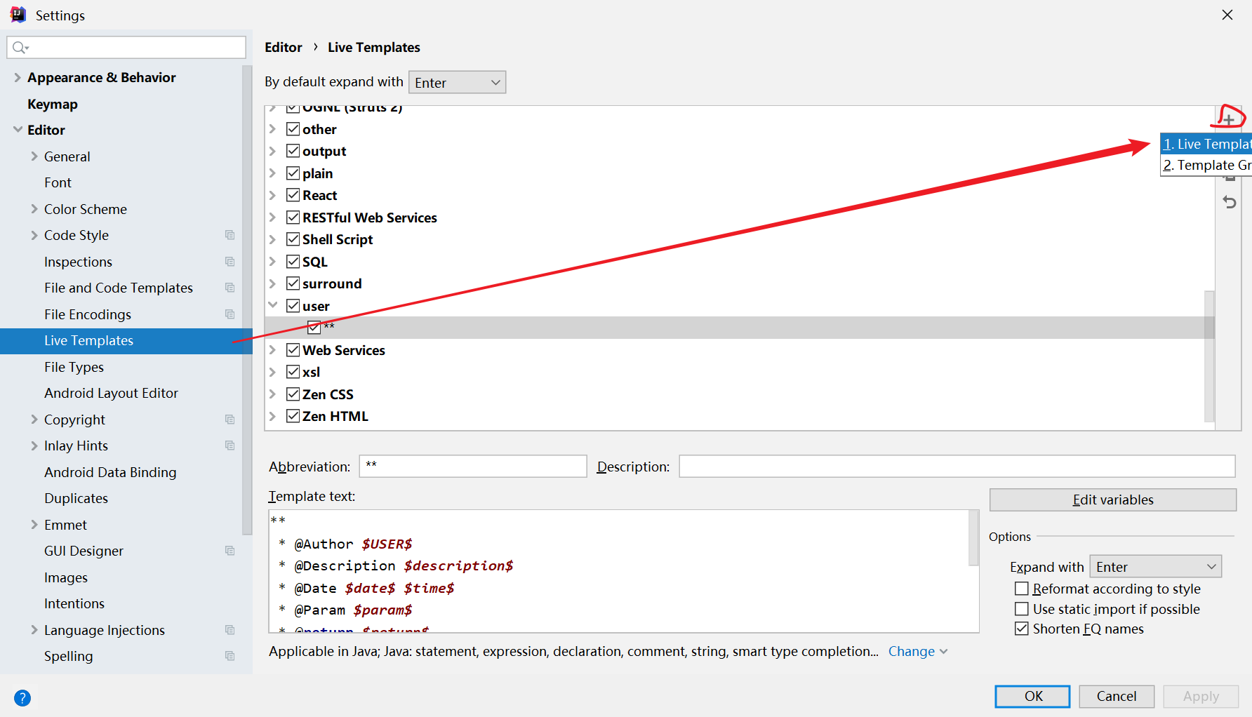Expand the Appearance & Behavior section

(18, 77)
